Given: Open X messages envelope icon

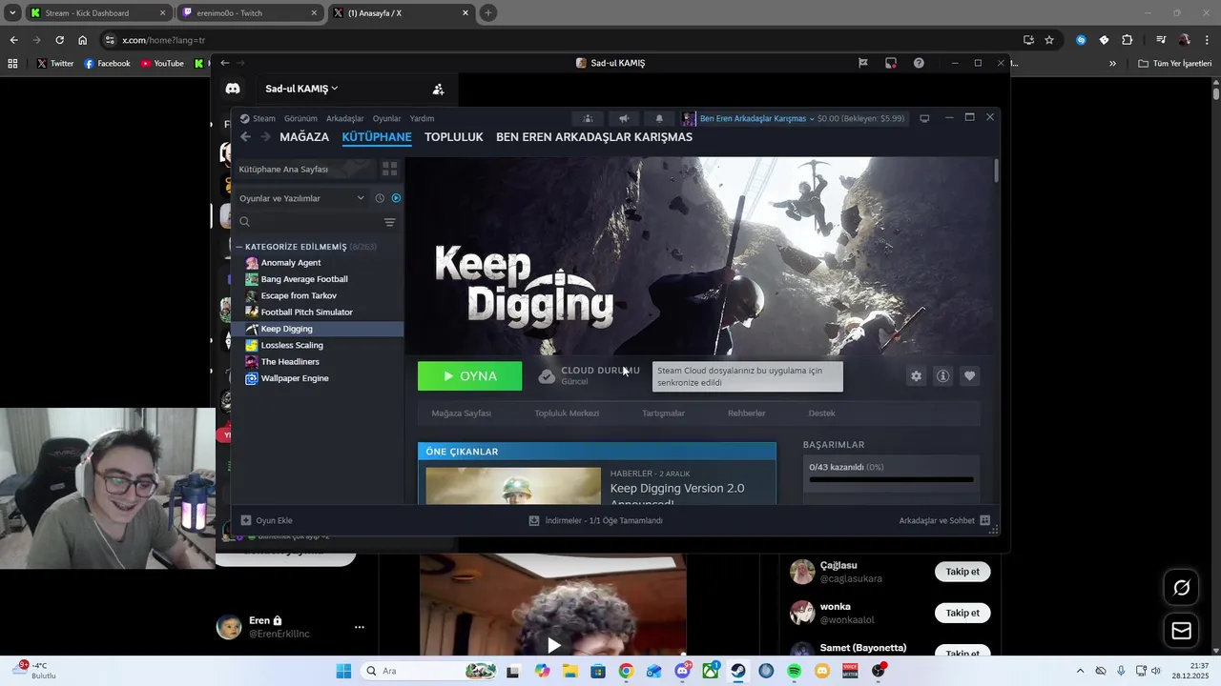Looking at the screenshot, I should (1181, 631).
